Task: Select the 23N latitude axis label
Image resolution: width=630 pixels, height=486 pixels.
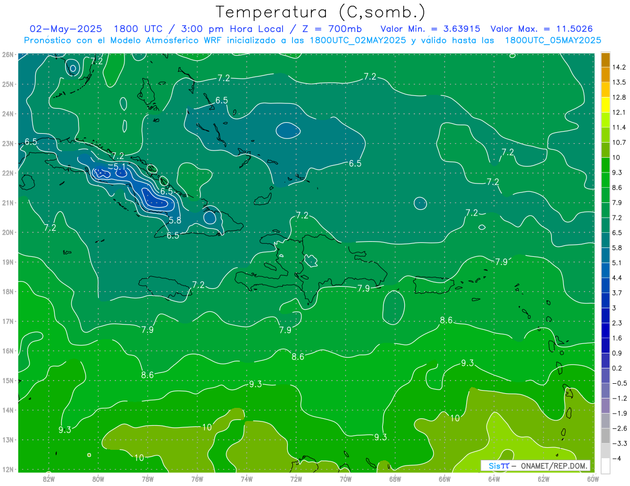Action: tap(8, 143)
